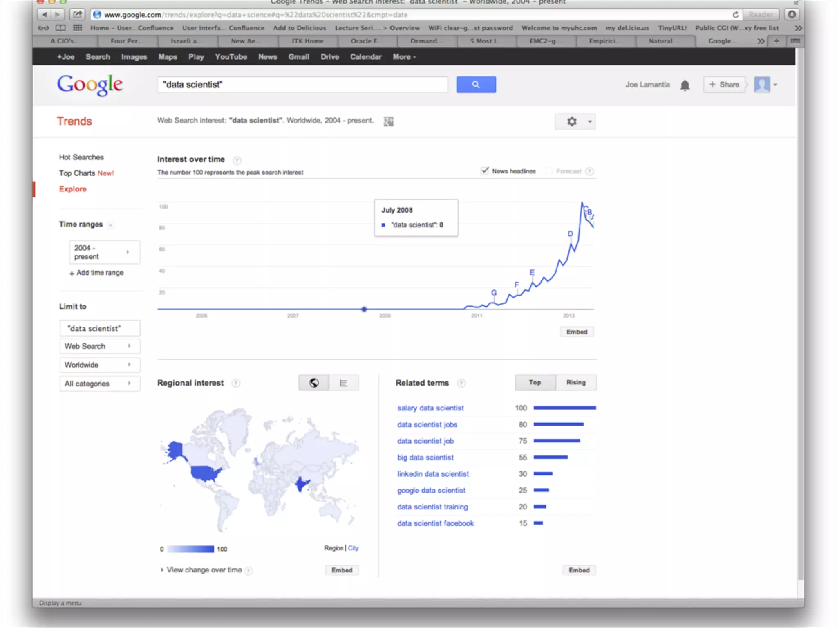This screenshot has width=837, height=628.
Task: Open the Web Search limit dropdown
Action: coord(99,346)
